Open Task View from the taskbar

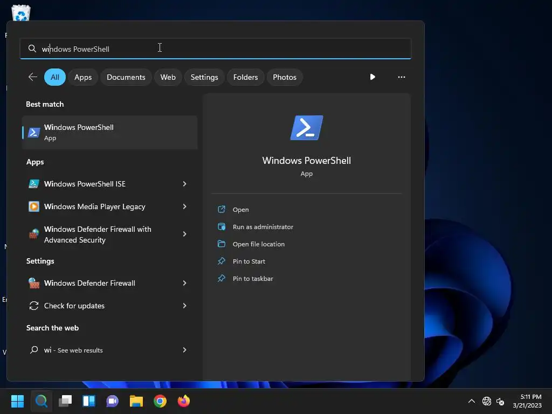coord(65,401)
